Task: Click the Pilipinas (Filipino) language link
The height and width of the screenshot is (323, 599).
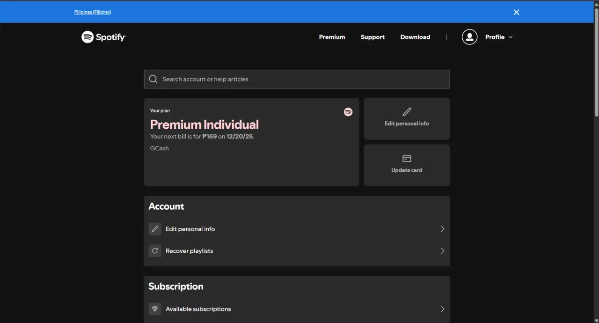Action: 93,12
